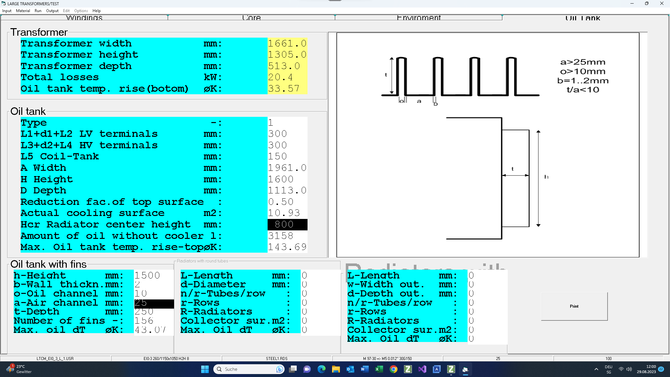
Task: Open Word from taskbar
Action: click(365, 369)
